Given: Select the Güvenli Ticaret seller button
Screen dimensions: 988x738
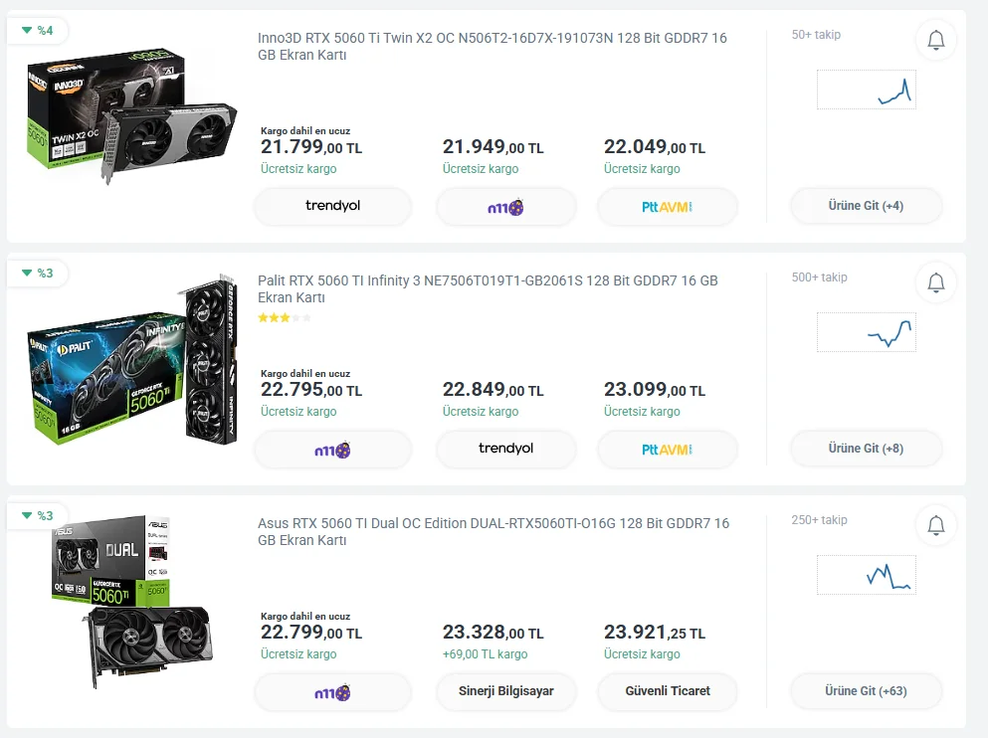Looking at the screenshot, I should pos(667,691).
